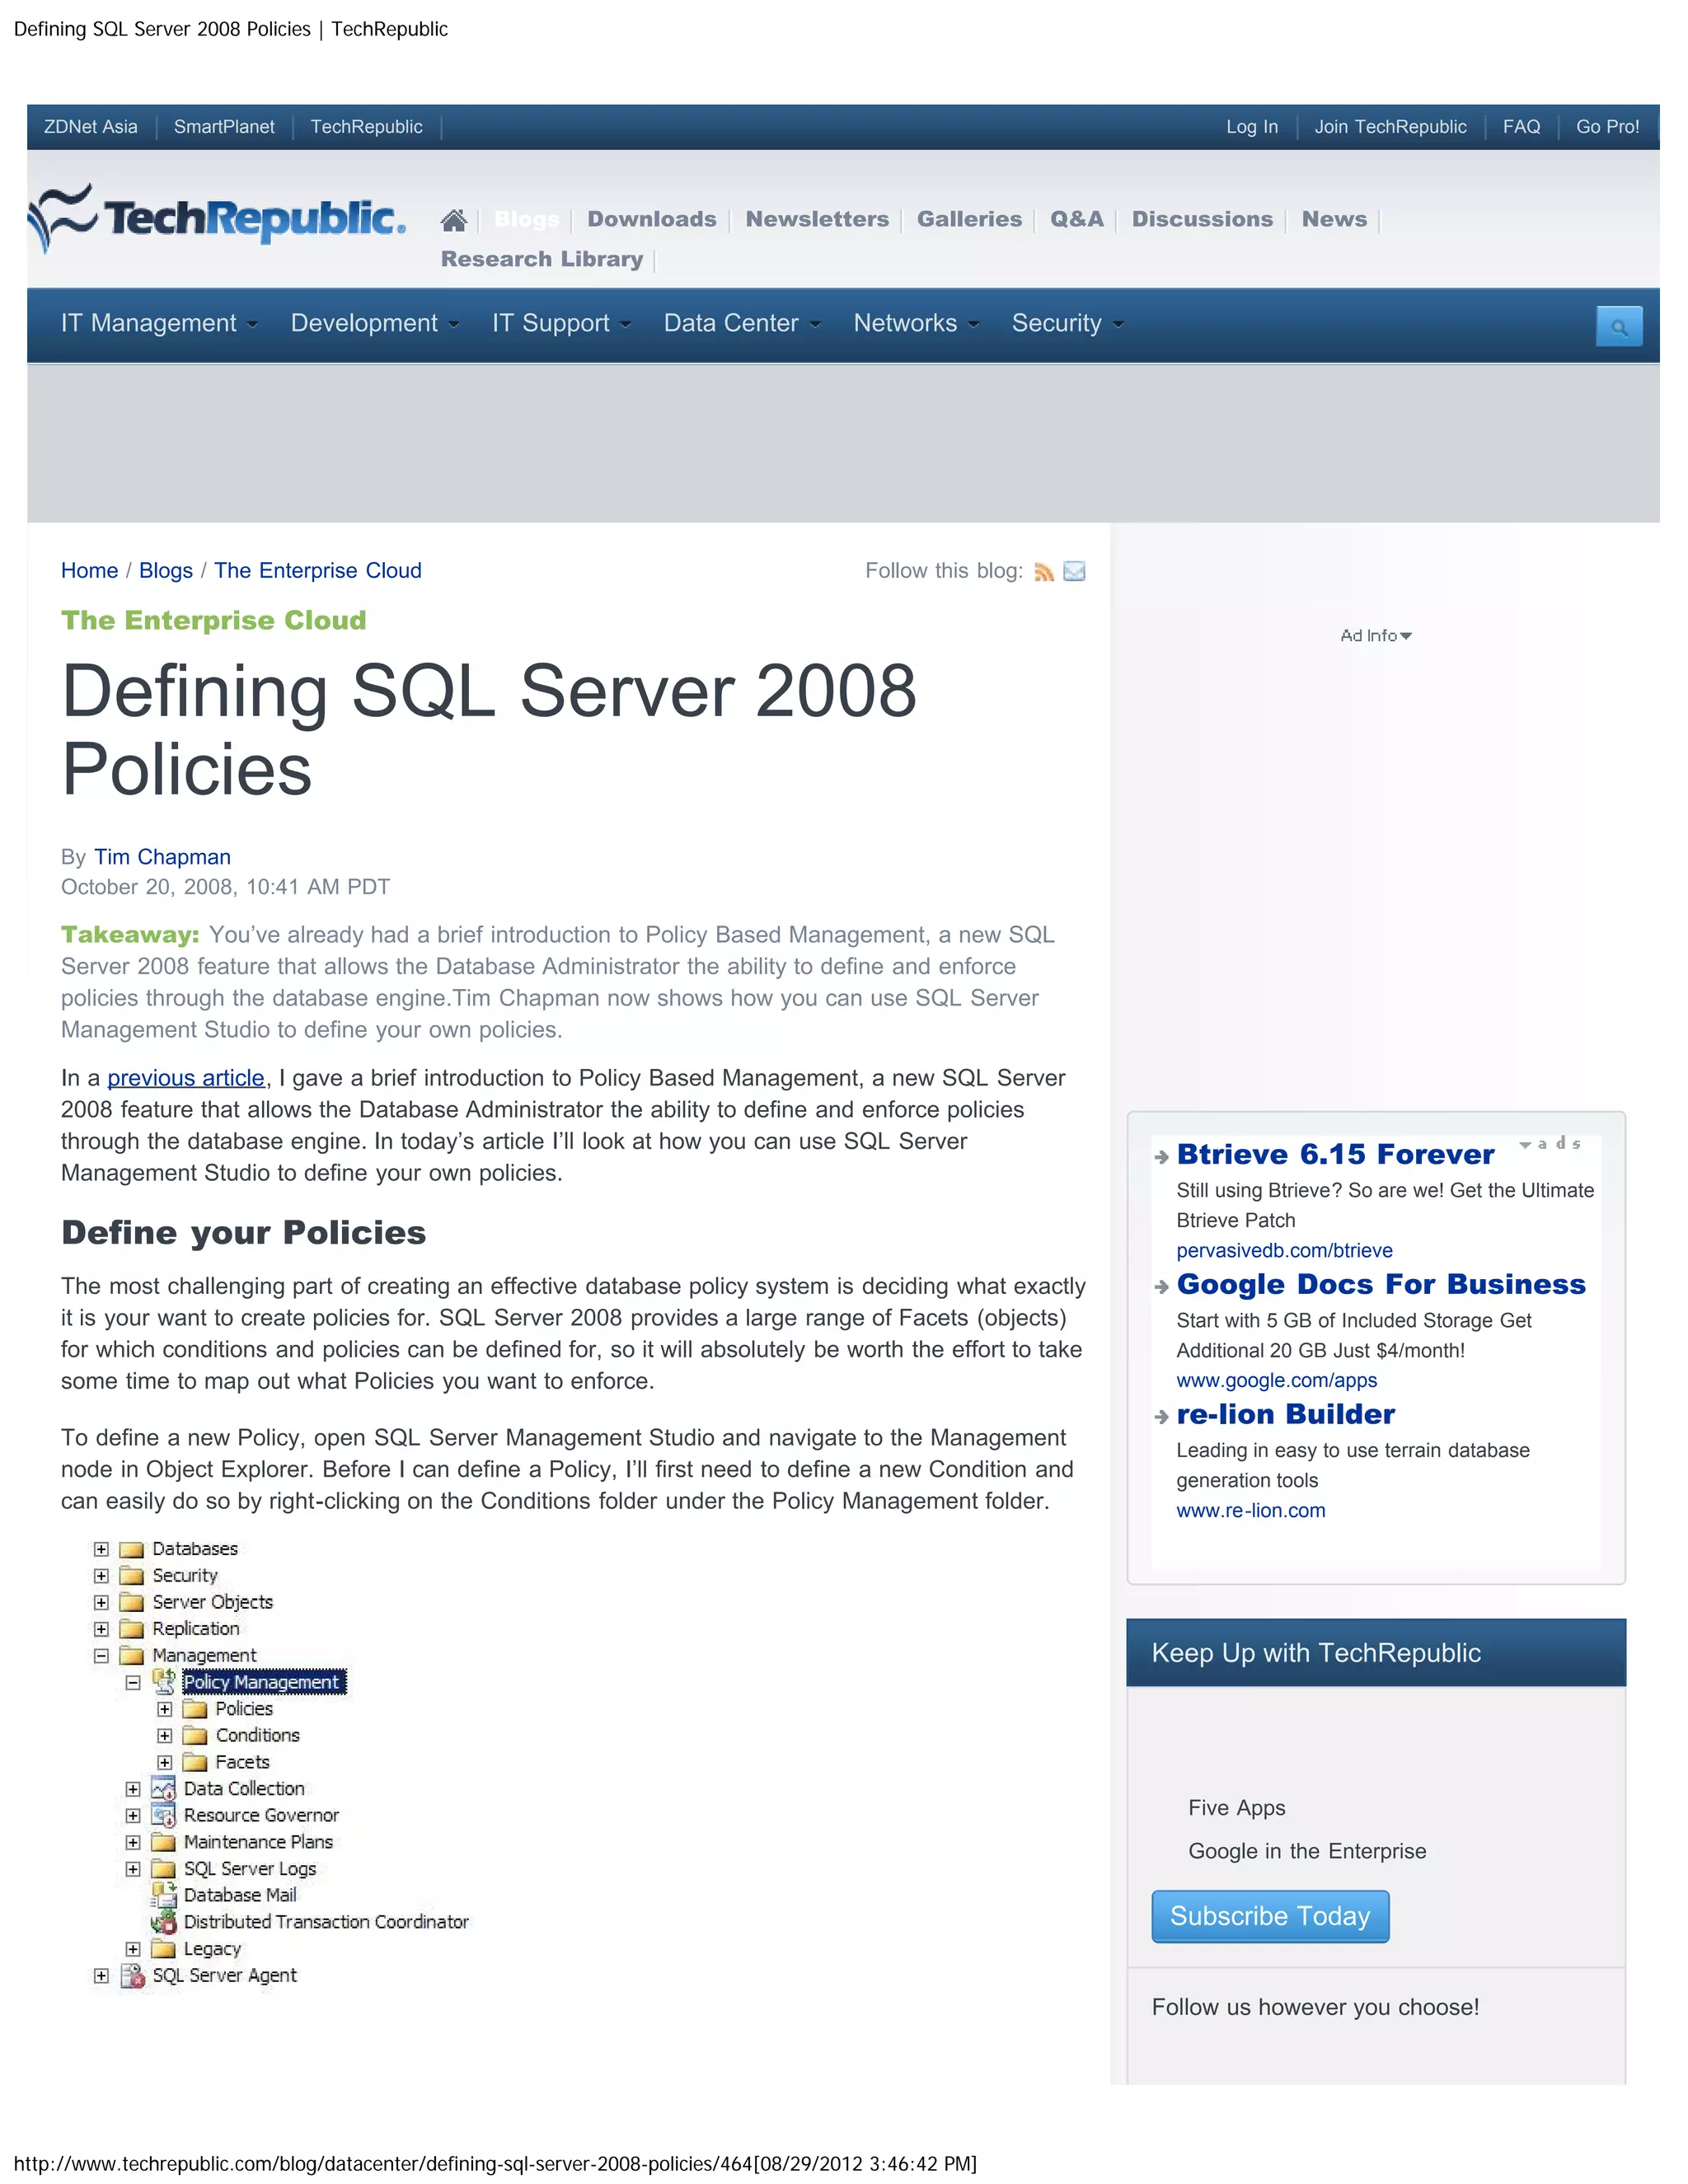Open the Security dropdown menu
Screen dimensions: 1688x2184
tap(1067, 323)
